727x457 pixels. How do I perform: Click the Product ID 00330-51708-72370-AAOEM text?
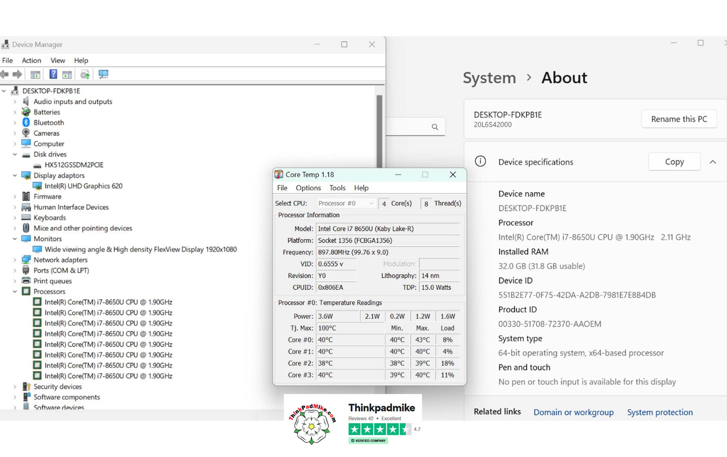549,324
